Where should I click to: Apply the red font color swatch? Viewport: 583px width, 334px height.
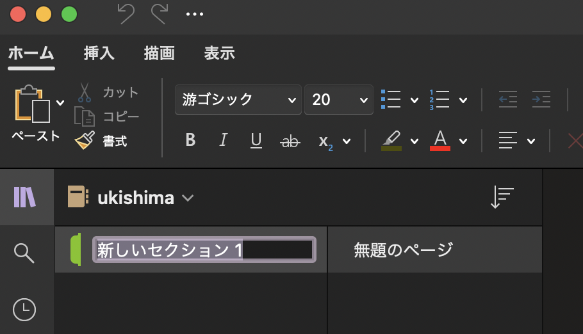440,140
